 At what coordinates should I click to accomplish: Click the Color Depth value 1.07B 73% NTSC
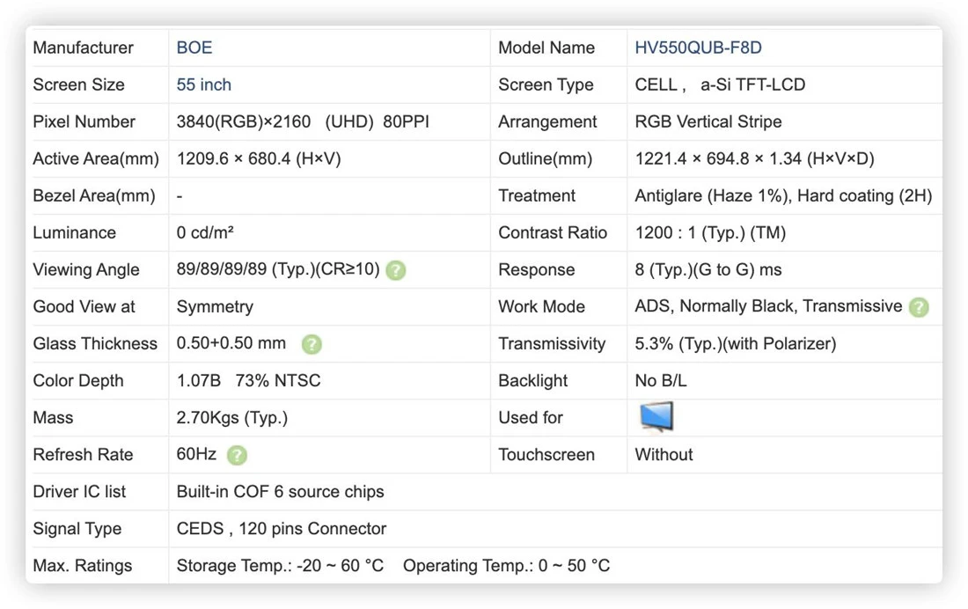[249, 380]
